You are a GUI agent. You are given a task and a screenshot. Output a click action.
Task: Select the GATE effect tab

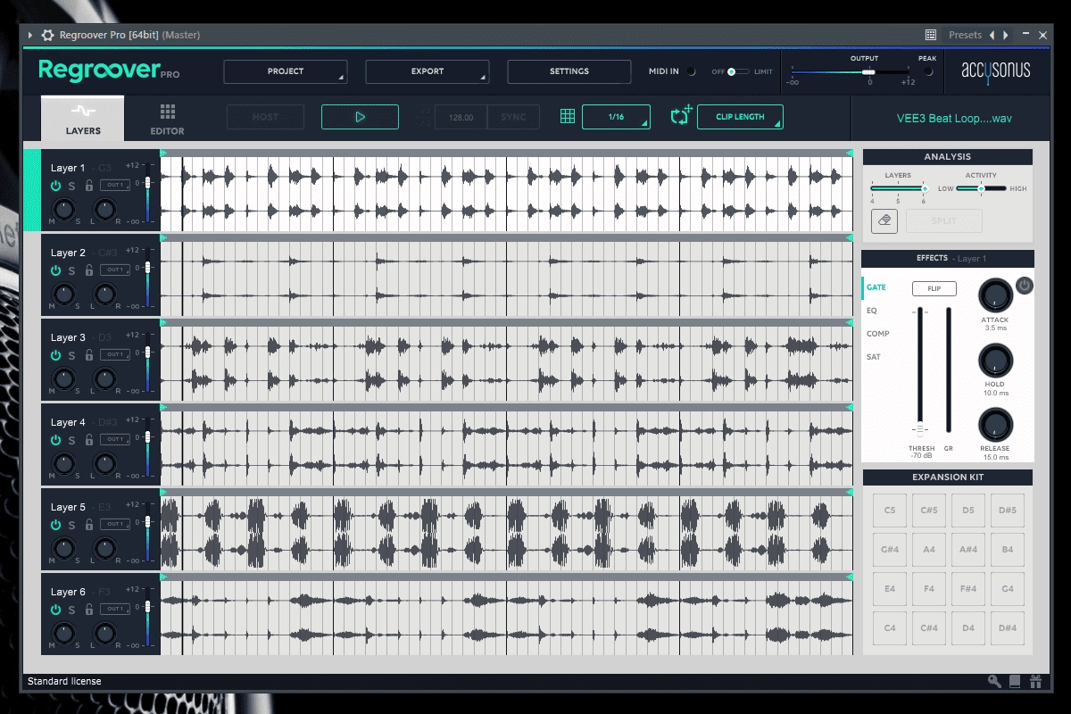pyautogui.click(x=876, y=287)
